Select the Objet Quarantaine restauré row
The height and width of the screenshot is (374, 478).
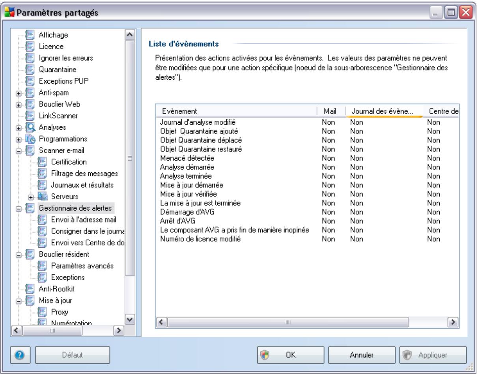coord(306,149)
